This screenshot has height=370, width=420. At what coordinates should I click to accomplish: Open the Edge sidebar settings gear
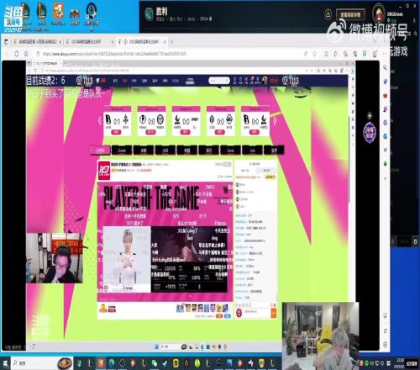coord(385,344)
